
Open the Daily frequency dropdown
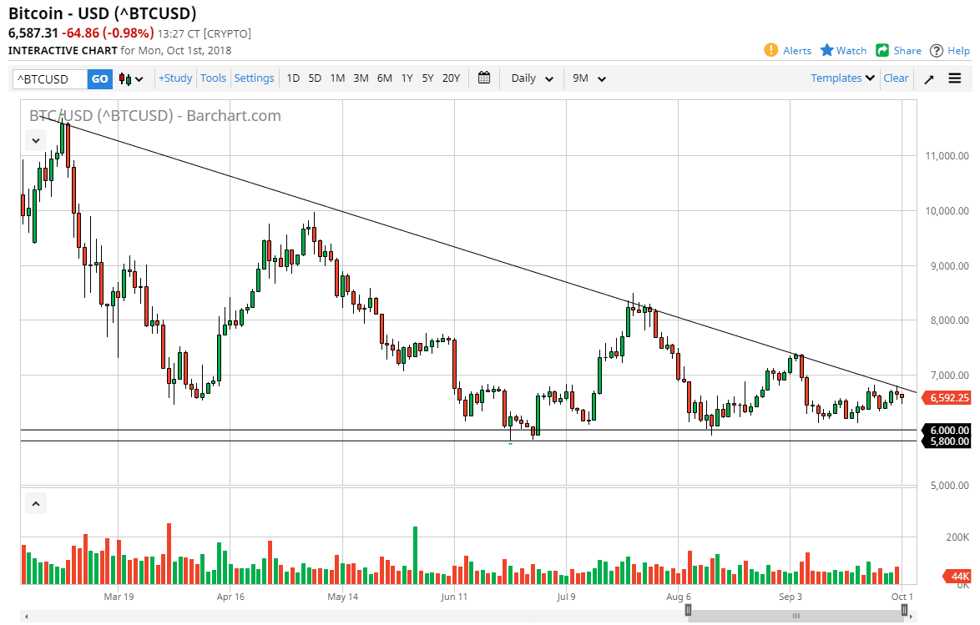(531, 78)
